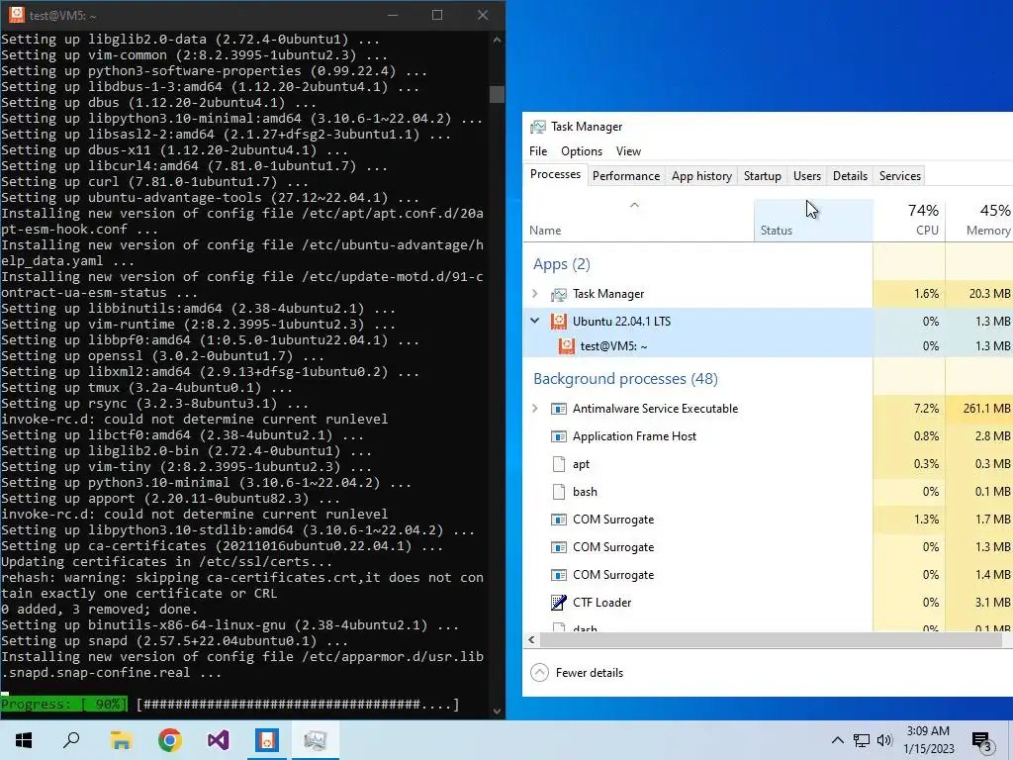The height and width of the screenshot is (760, 1013).
Task: Click the network status tray icon
Action: tap(862, 740)
